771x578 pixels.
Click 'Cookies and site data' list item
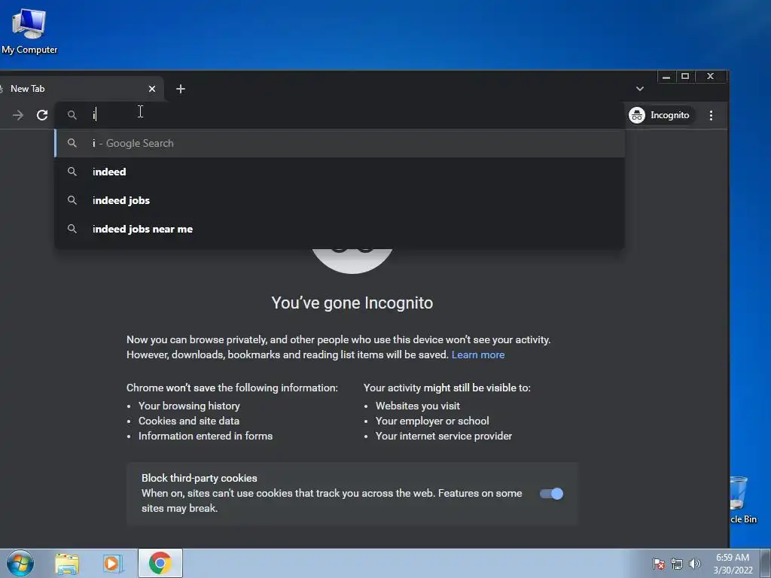(189, 421)
